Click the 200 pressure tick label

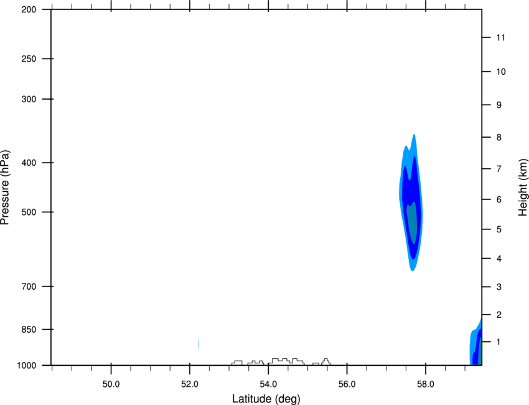(x=29, y=9)
